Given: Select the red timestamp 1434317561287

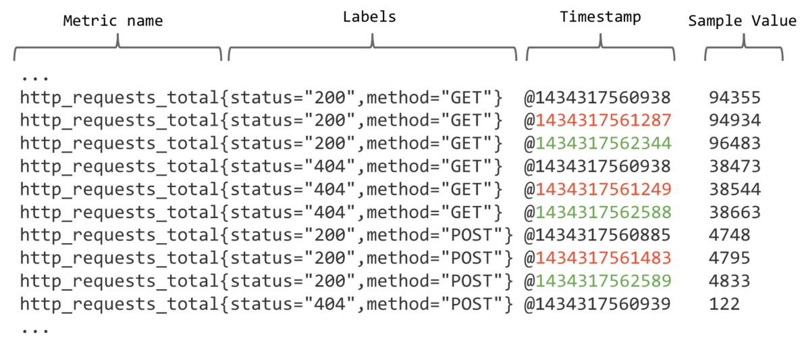Looking at the screenshot, I should pyautogui.click(x=603, y=120).
